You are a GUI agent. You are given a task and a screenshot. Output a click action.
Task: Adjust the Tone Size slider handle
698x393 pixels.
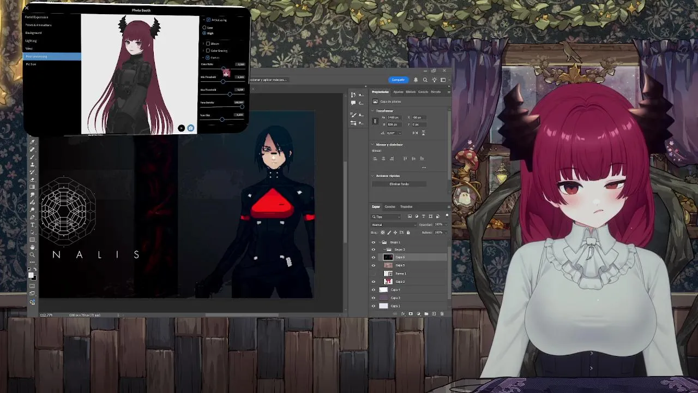[222, 119]
